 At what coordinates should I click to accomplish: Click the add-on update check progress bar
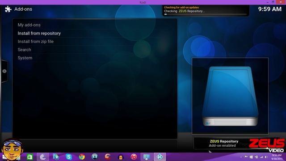[206, 14]
